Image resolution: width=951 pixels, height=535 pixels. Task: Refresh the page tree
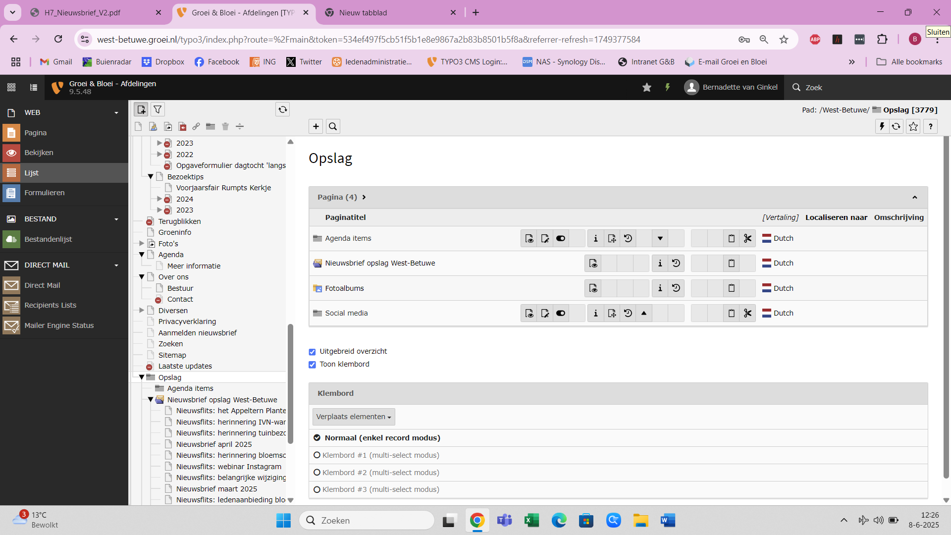click(x=282, y=109)
